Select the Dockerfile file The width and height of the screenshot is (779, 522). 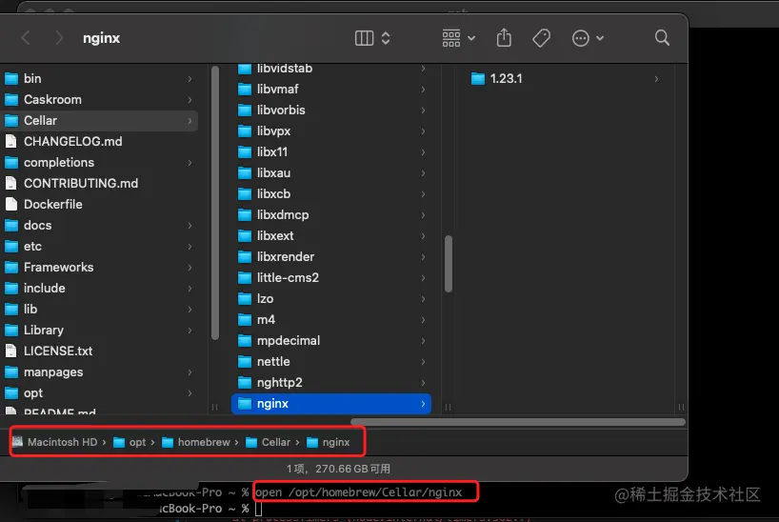(x=99, y=205)
